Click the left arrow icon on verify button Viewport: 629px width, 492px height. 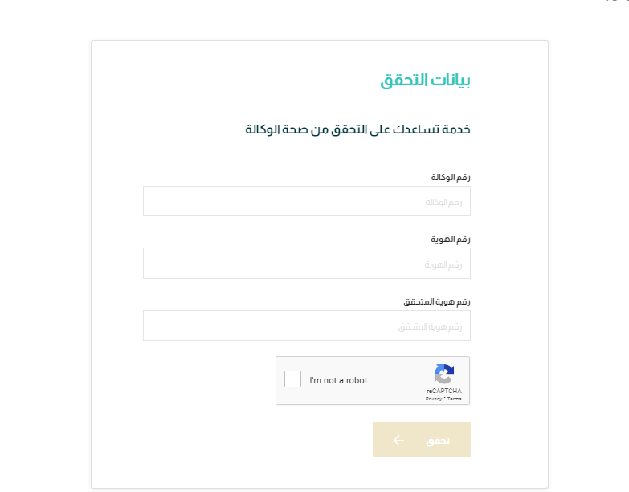tap(398, 441)
